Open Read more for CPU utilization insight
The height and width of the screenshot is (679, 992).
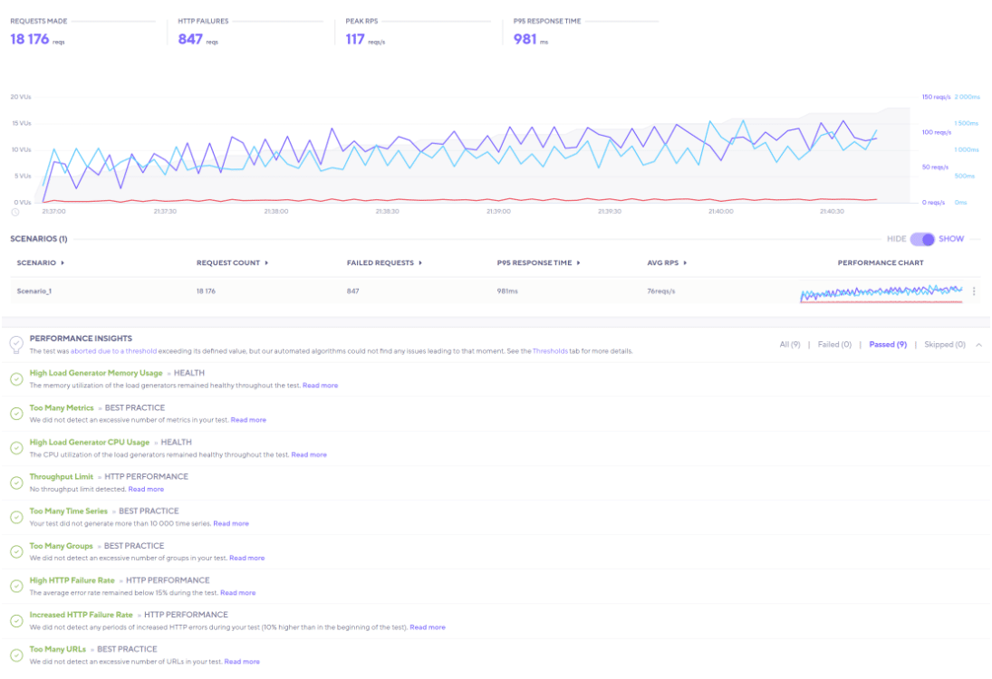309,454
